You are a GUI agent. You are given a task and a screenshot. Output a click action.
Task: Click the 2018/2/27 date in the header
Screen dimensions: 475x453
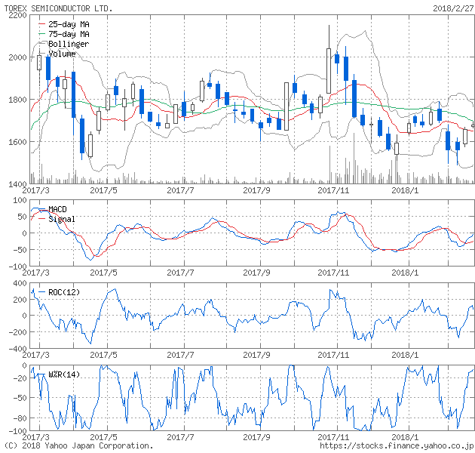[453, 8]
